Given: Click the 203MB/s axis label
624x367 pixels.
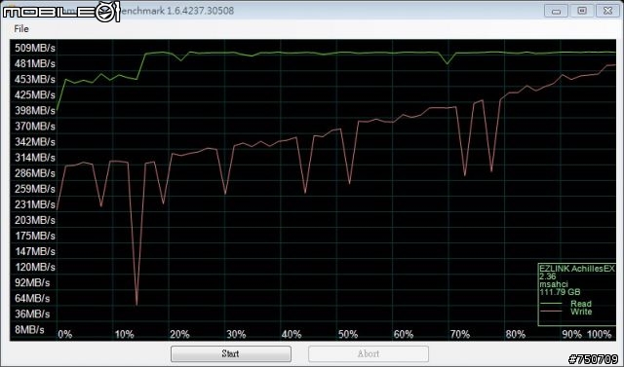Looking at the screenshot, I should (x=35, y=220).
